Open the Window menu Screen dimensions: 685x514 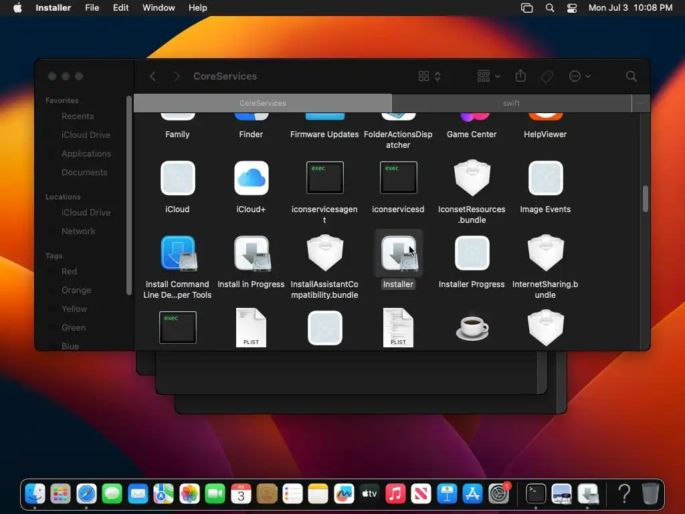pyautogui.click(x=159, y=8)
